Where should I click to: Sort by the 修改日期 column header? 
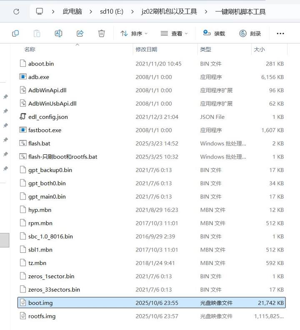point(146,50)
